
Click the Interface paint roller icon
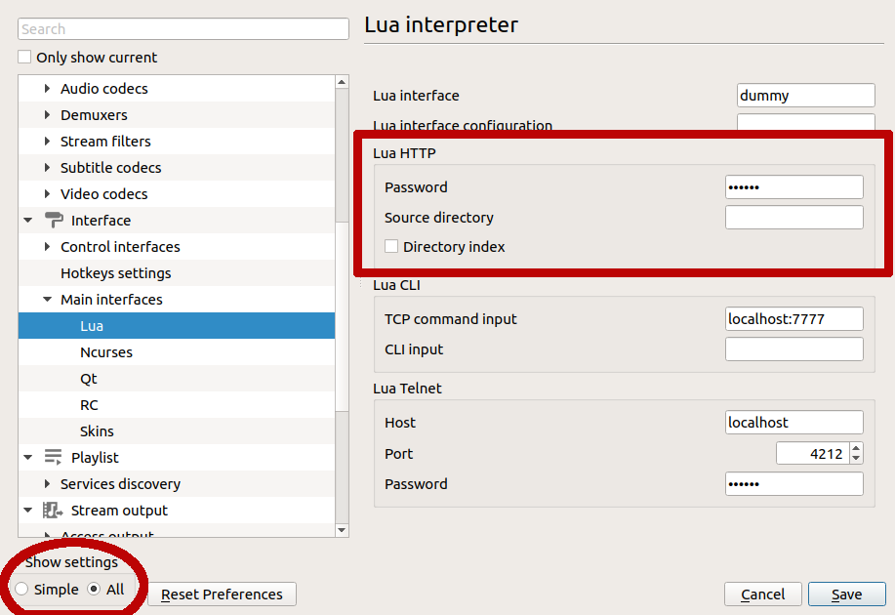click(54, 221)
